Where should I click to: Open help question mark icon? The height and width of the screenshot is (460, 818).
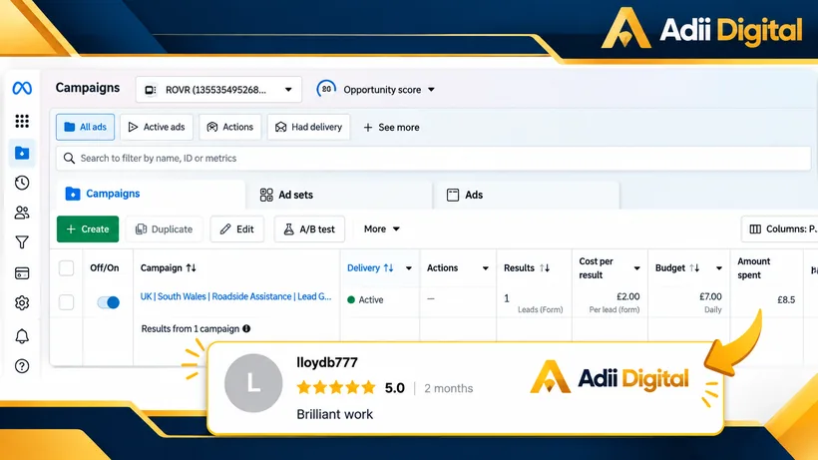(22, 366)
